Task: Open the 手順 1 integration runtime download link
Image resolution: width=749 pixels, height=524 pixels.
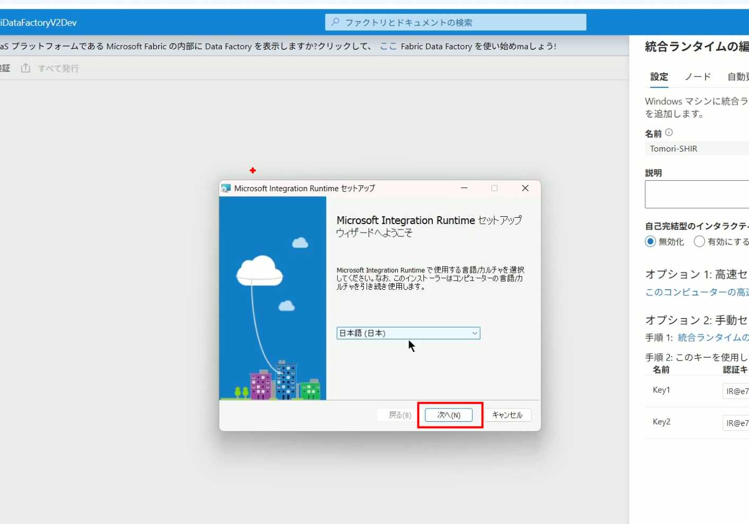Action: (x=713, y=338)
